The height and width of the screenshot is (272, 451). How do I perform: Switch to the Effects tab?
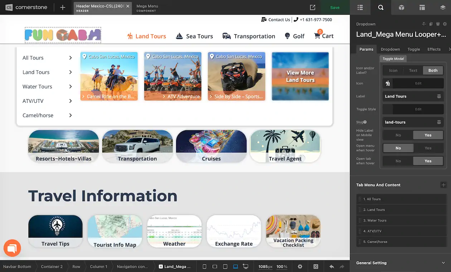pos(434,49)
